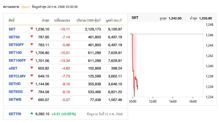Select SET50 last value 787.95

(44, 37)
